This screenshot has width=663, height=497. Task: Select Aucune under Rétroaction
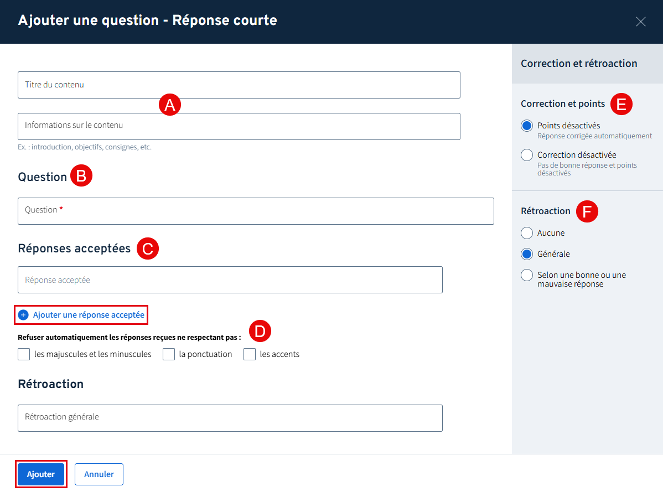pos(527,233)
